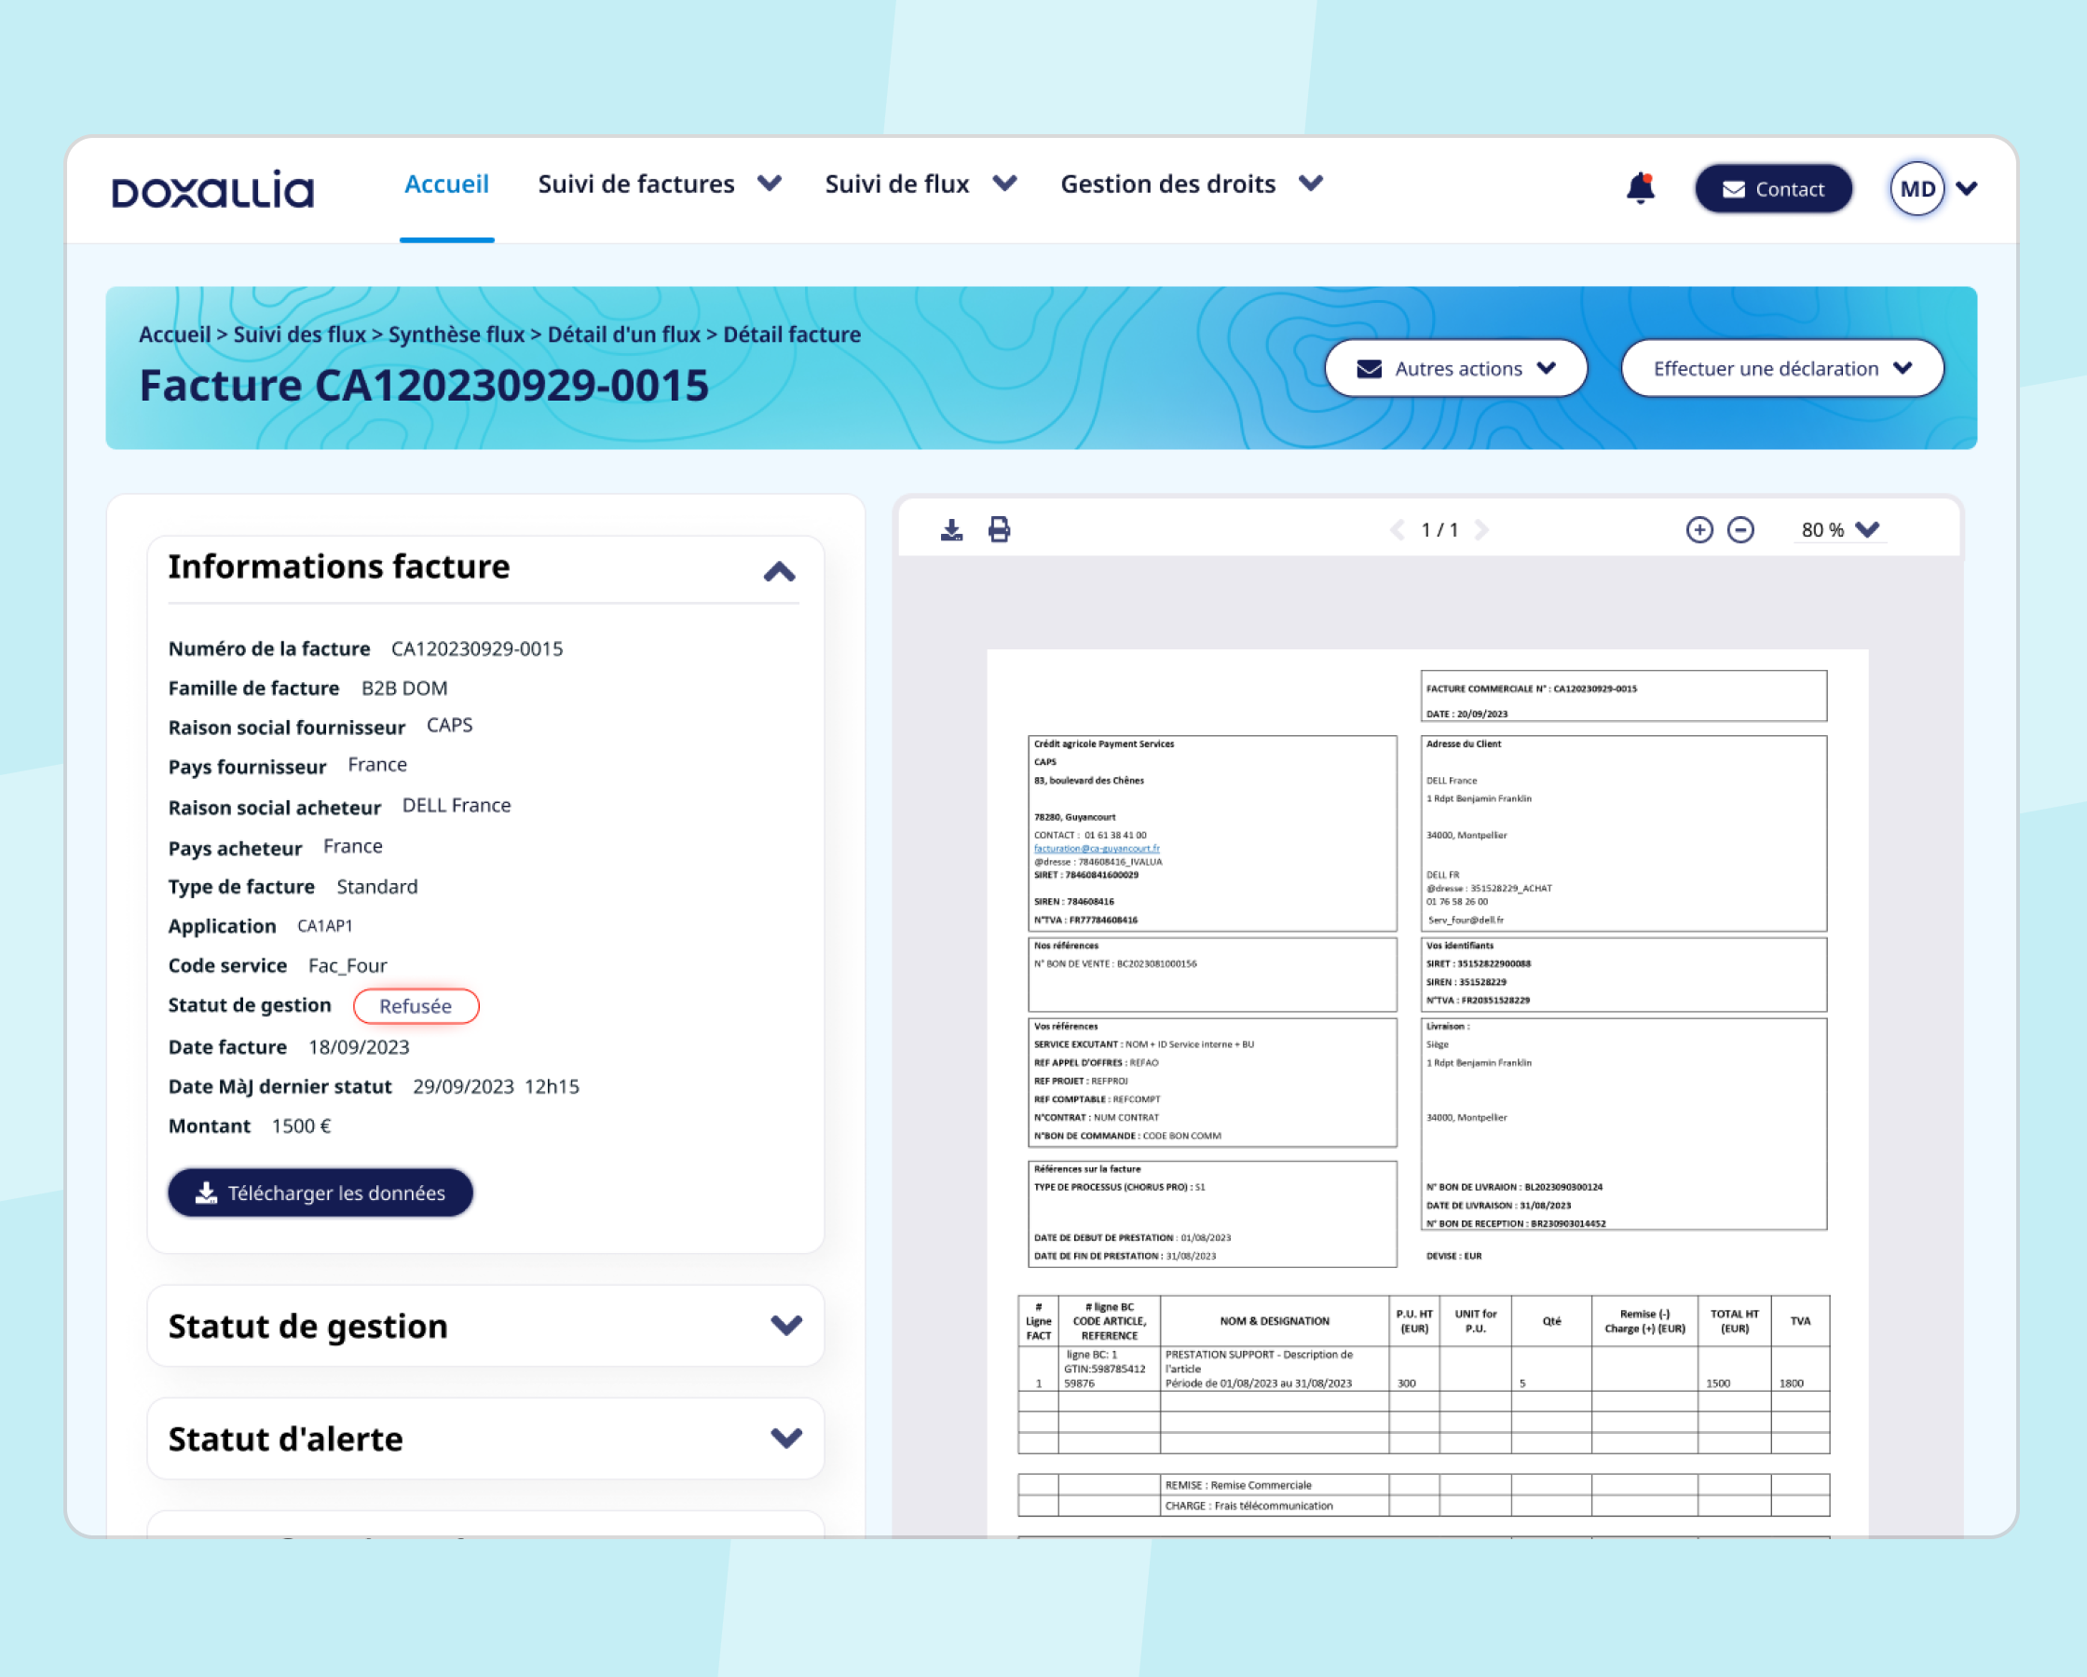Screen dimensions: 2087x1677
Task: Open Gestion des droits menu
Action: click(x=1192, y=184)
